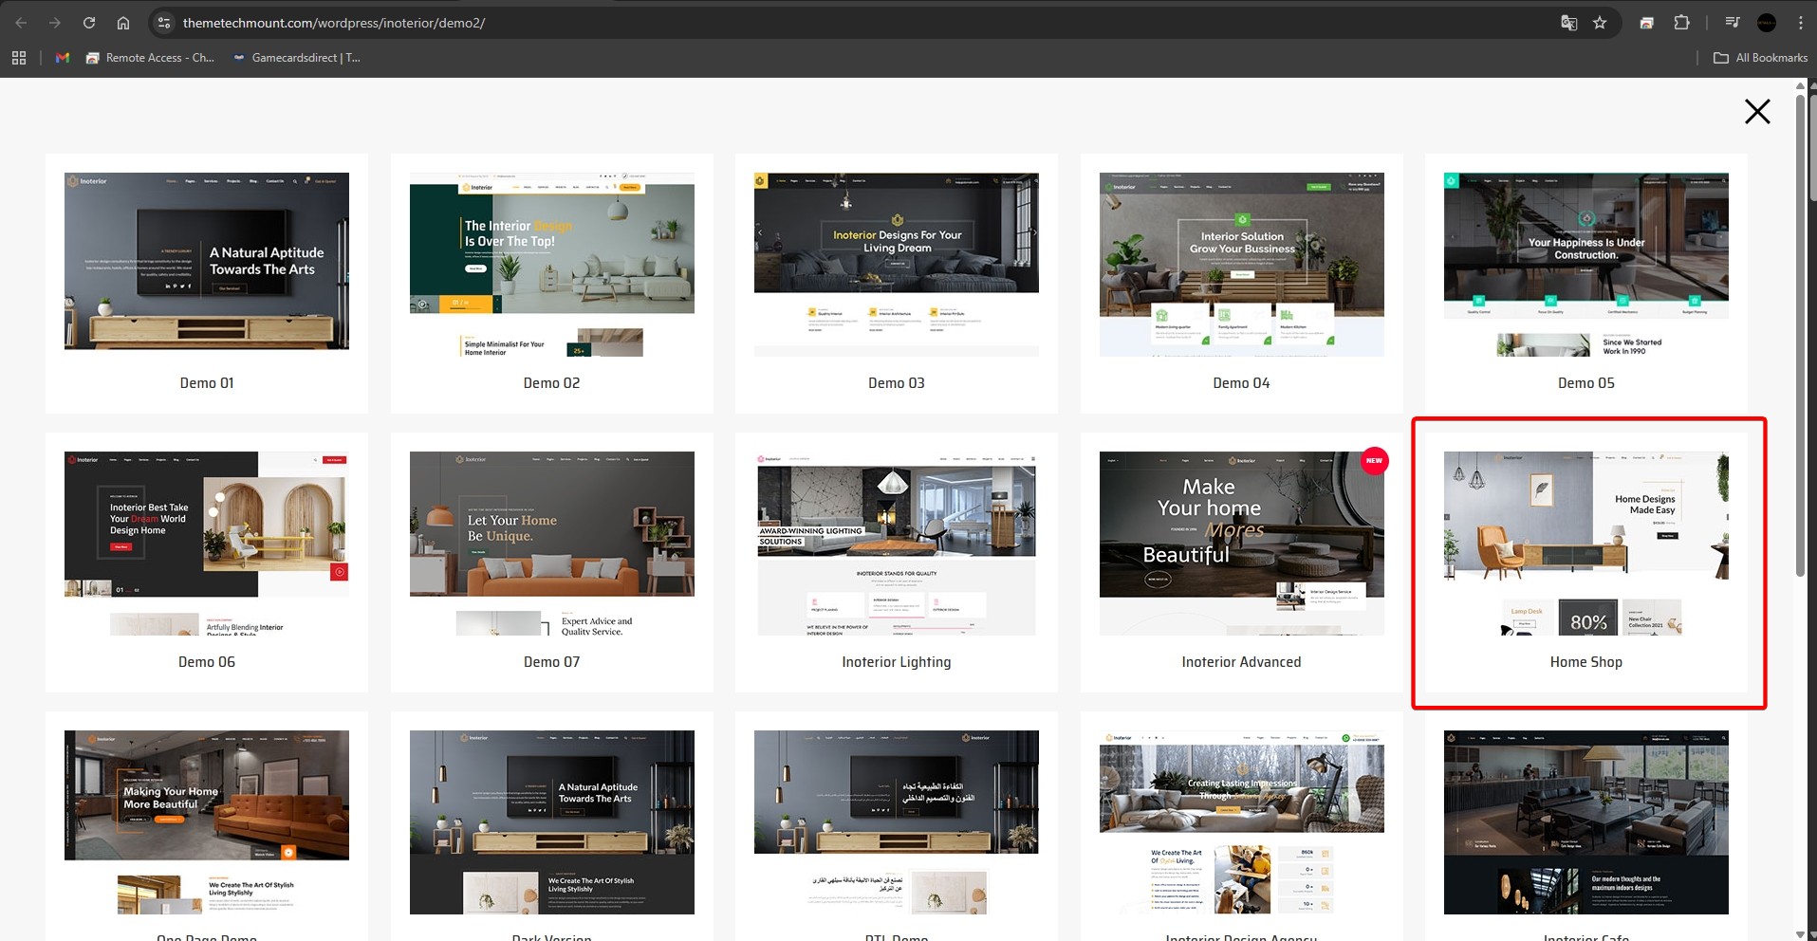
Task: Select the Demo 01 thumbnail
Action: (x=207, y=261)
